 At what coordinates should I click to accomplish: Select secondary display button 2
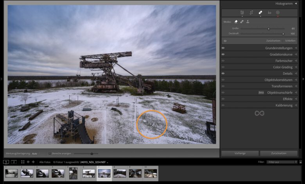(x=14, y=162)
